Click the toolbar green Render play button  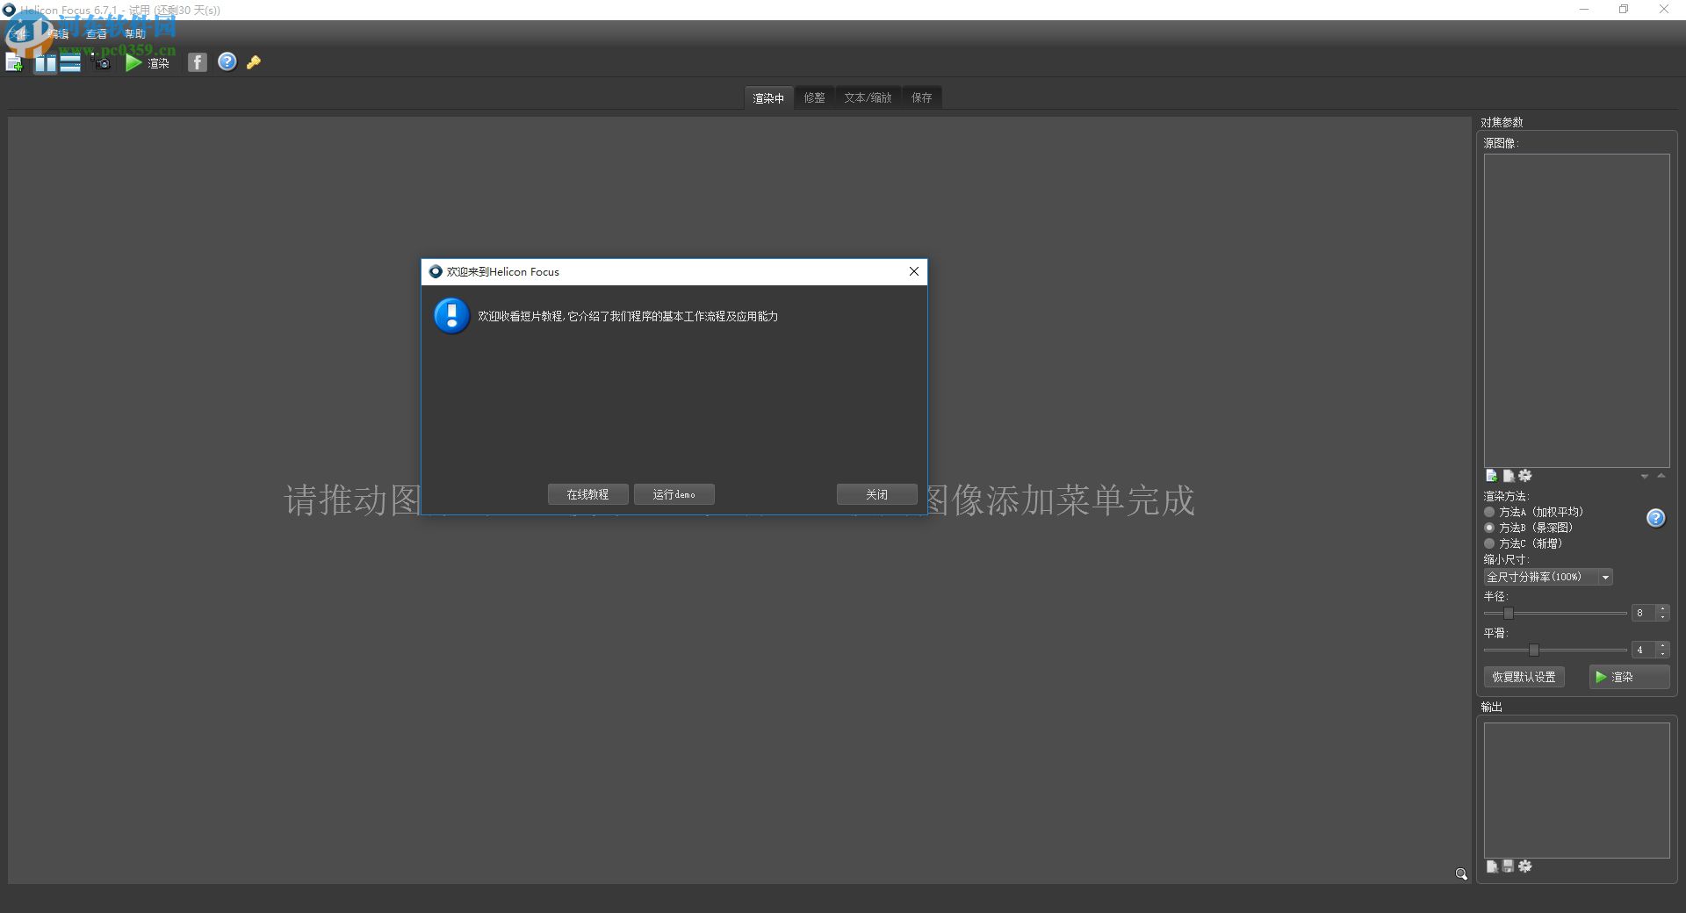[x=133, y=63]
